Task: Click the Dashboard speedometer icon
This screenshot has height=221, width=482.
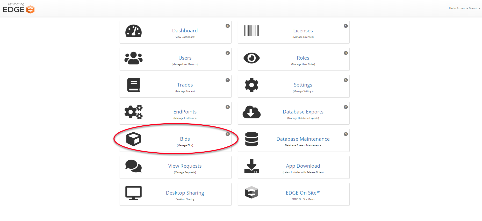Action: 133,31
